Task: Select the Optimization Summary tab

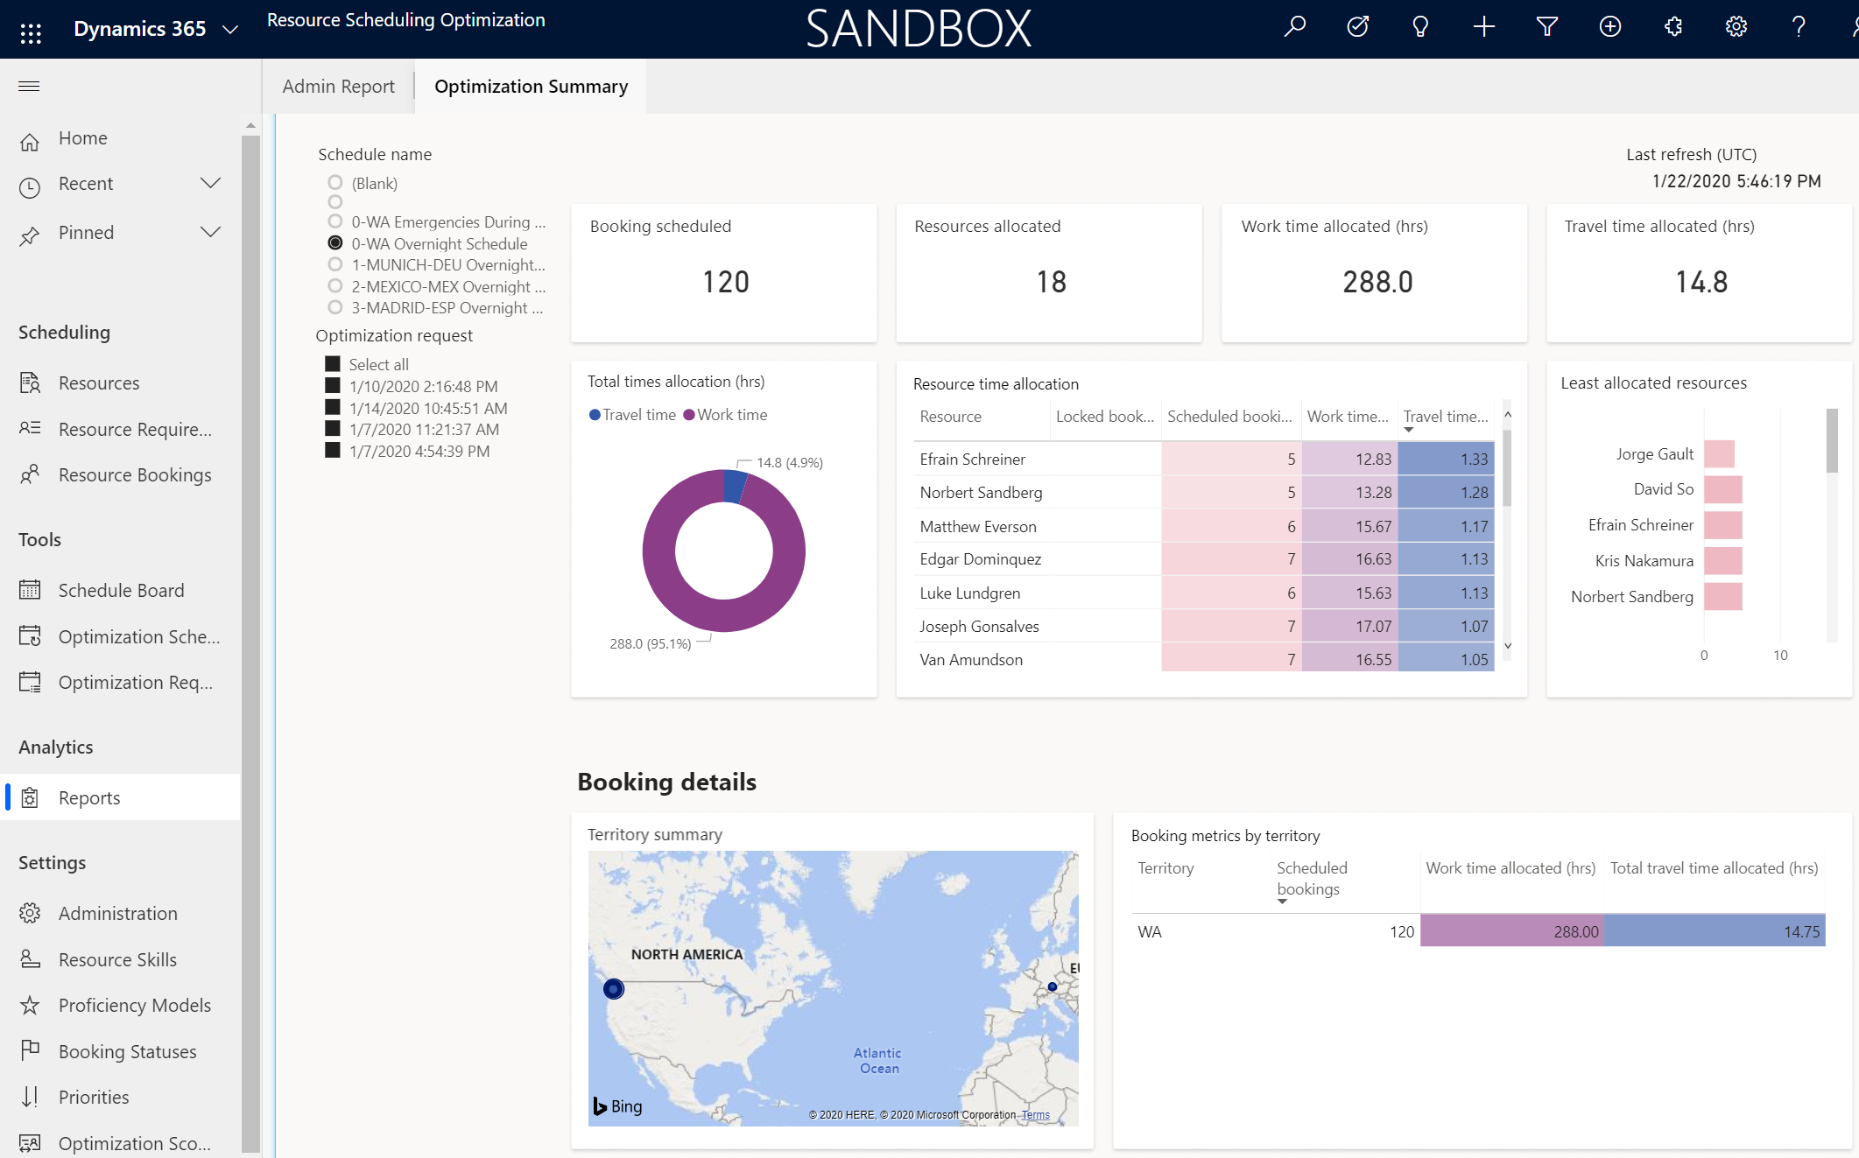Action: tap(530, 86)
